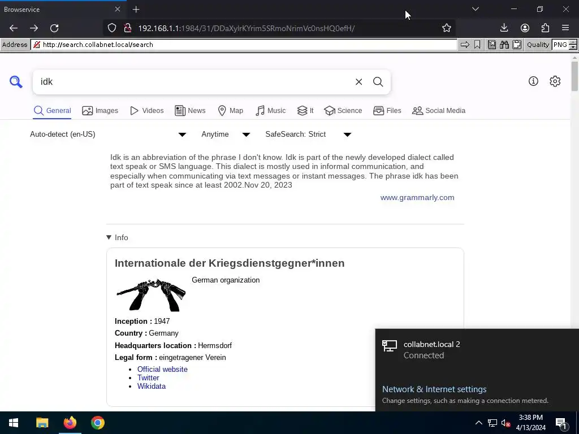Click the network tray icon

492,423
